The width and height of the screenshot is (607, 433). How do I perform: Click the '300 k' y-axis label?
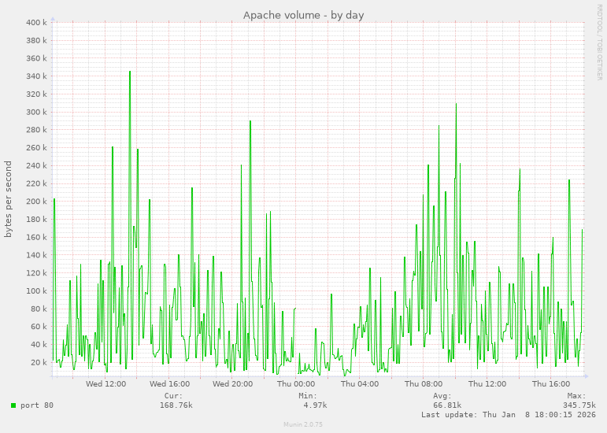coord(36,112)
